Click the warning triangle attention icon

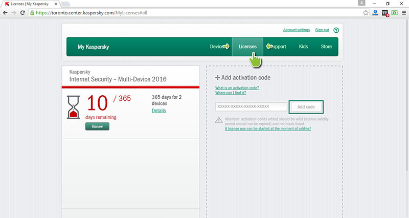[219, 120]
